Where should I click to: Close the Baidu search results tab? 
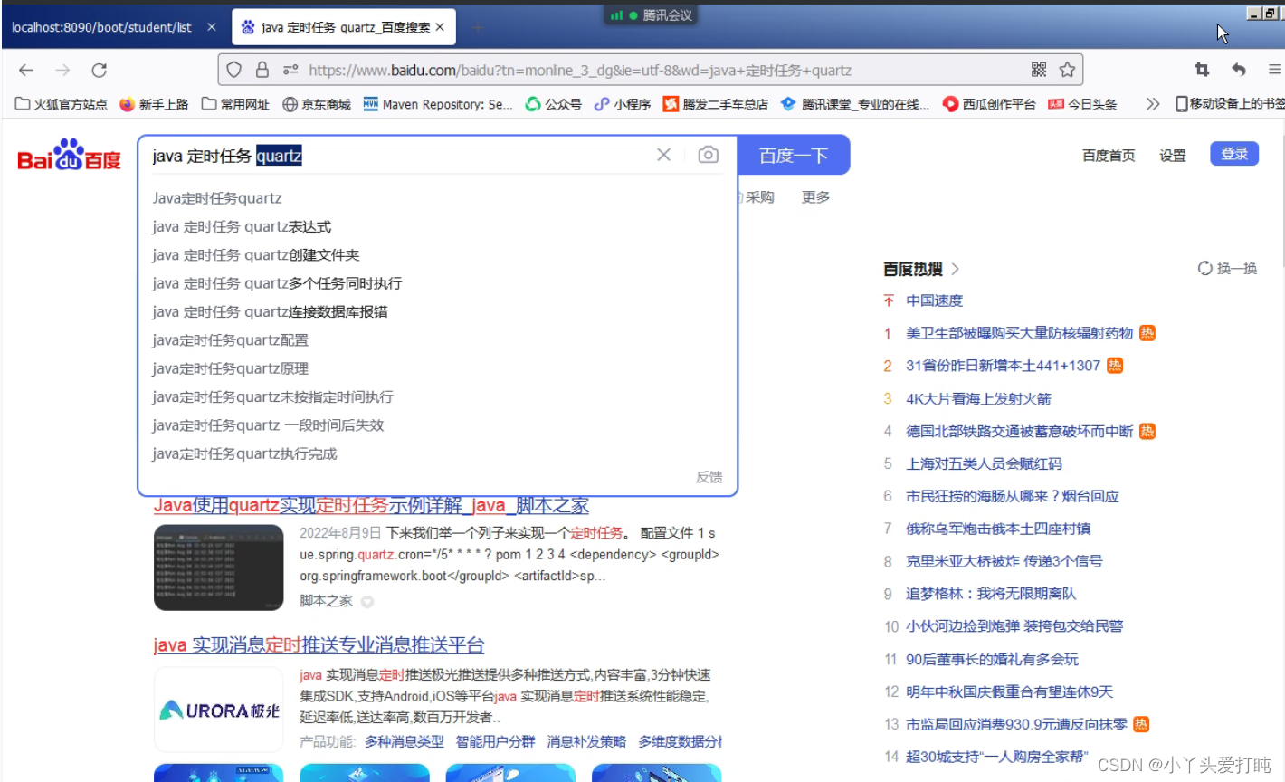click(440, 27)
